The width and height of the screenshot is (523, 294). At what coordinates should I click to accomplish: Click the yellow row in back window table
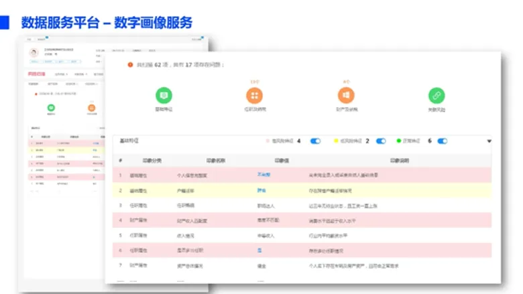(66, 150)
